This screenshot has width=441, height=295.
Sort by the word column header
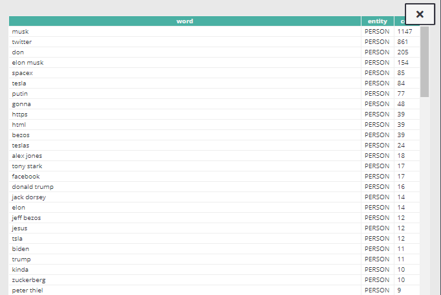184,21
